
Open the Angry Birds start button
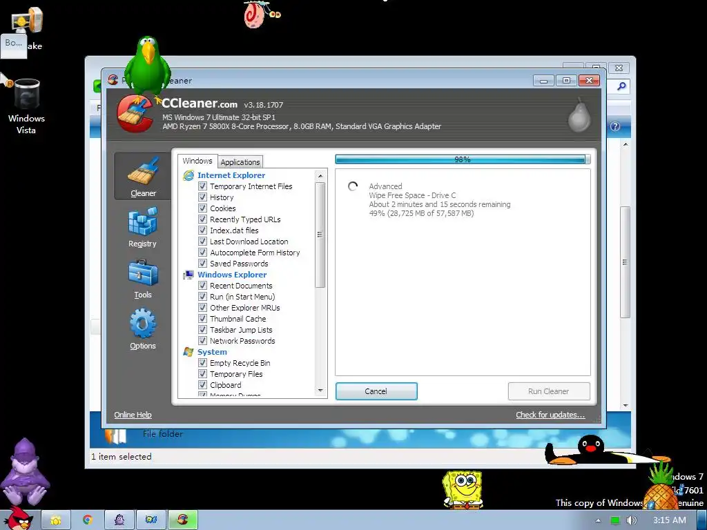click(x=18, y=519)
